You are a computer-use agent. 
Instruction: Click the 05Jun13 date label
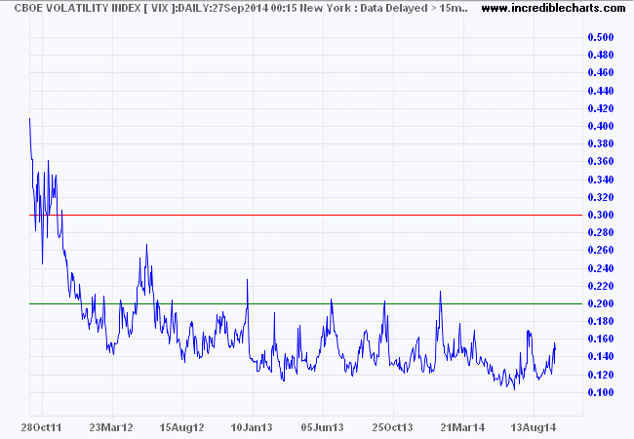[322, 427]
